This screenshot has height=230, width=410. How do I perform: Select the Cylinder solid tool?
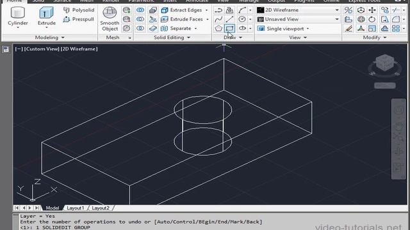(x=17, y=15)
